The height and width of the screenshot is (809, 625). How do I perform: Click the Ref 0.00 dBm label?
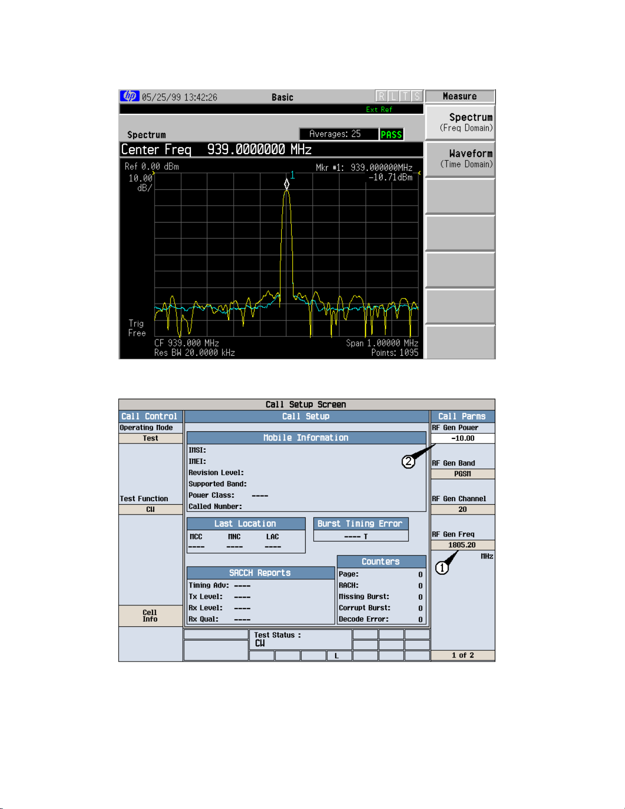pyautogui.click(x=152, y=166)
